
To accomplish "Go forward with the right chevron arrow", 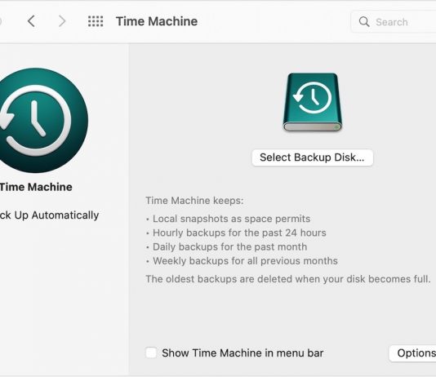I will (62, 21).
